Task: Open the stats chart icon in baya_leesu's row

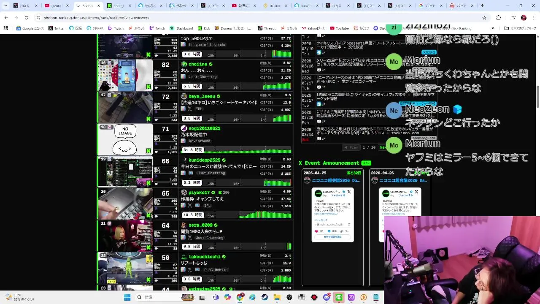Action: [x=183, y=109]
